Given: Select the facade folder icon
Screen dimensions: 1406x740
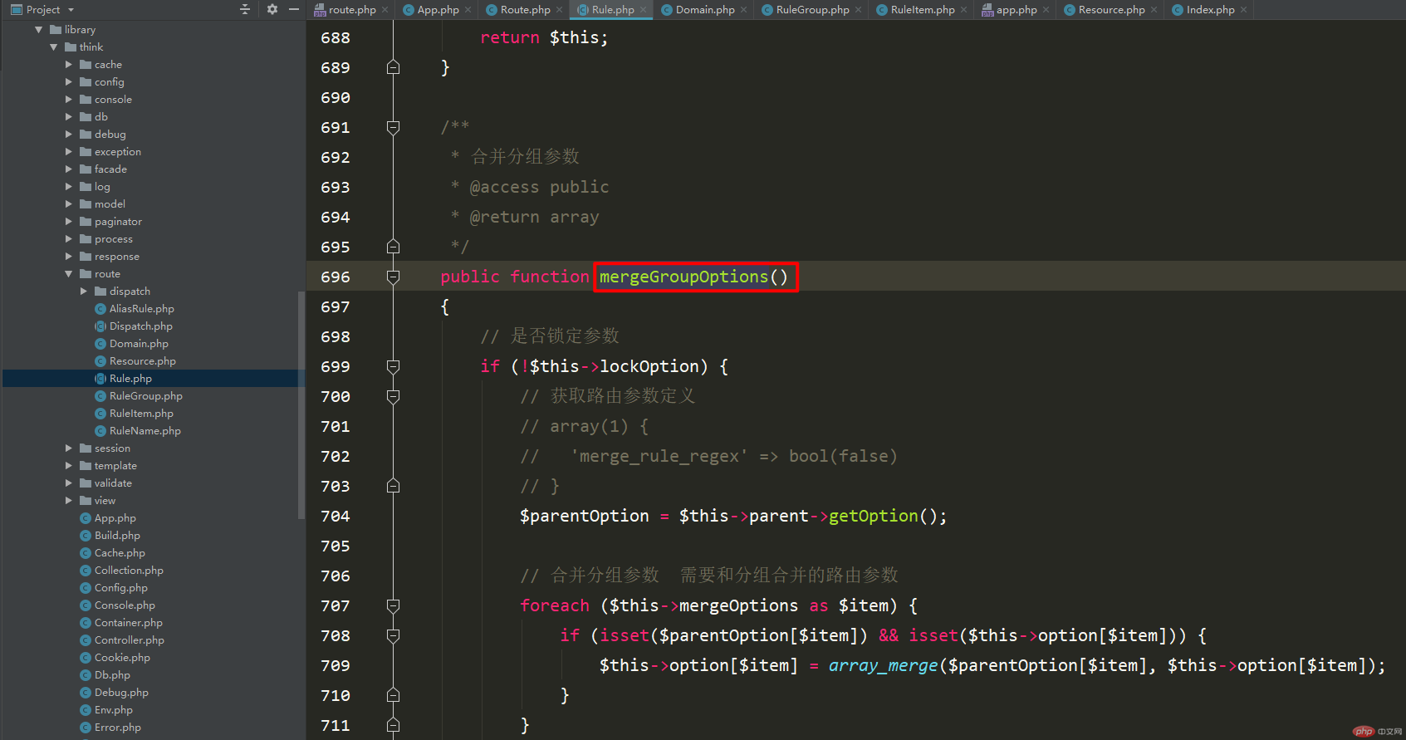Looking at the screenshot, I should pyautogui.click(x=86, y=169).
